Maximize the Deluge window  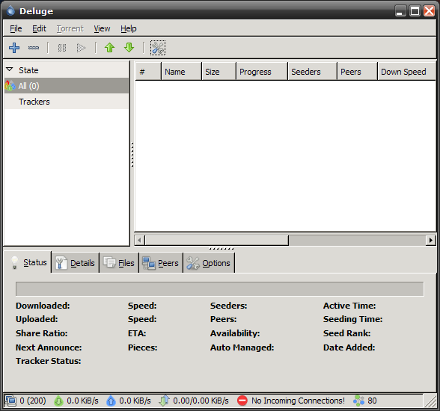coord(415,11)
